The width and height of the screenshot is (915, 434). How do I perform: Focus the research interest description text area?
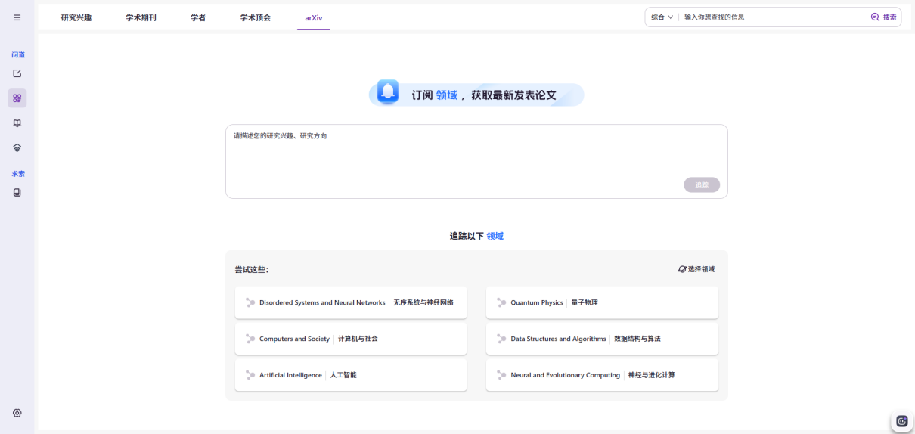point(476,161)
